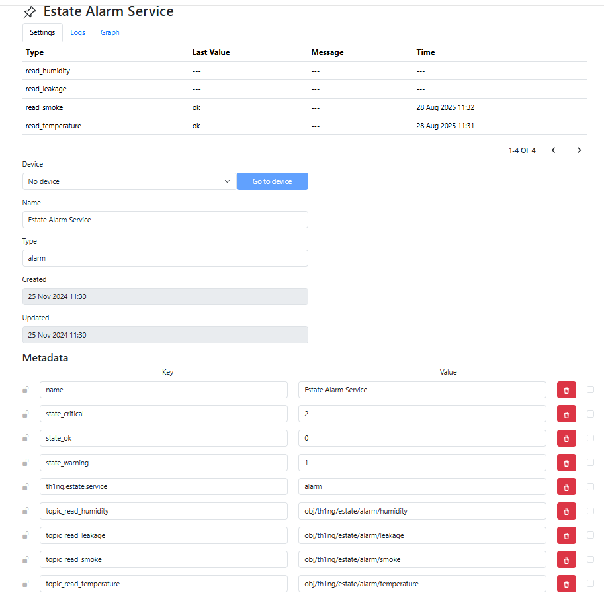The image size is (604, 593).
Task: Select checkbox beside state_warning row
Action: click(590, 462)
